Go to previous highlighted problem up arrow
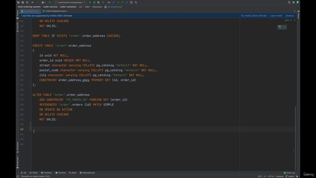This screenshot has height=178, width=316. click(x=291, y=20)
